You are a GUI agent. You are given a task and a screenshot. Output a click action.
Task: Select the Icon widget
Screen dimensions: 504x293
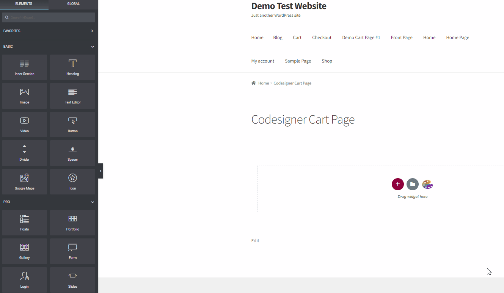(x=72, y=182)
